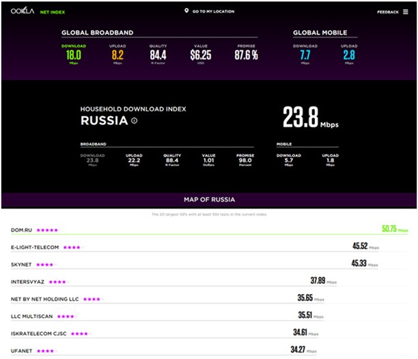Open the NET INDEX section
The width and height of the screenshot is (418, 359).
click(x=55, y=12)
